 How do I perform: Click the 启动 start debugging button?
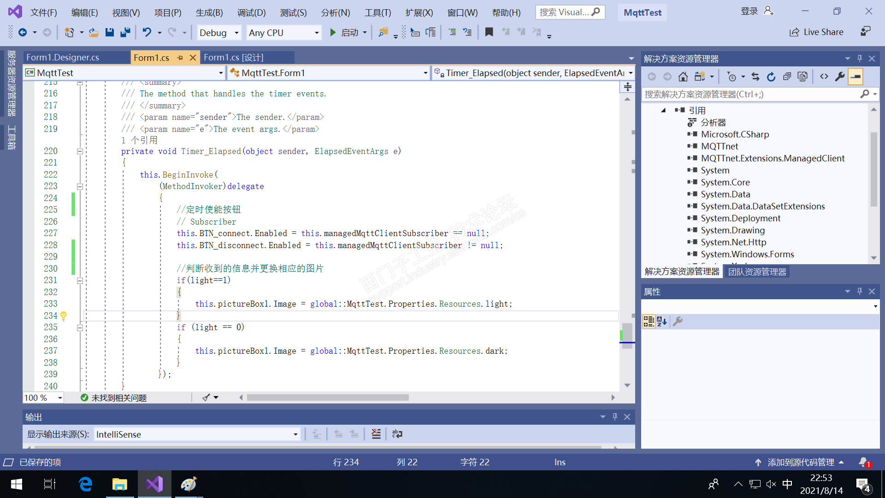[x=344, y=33]
